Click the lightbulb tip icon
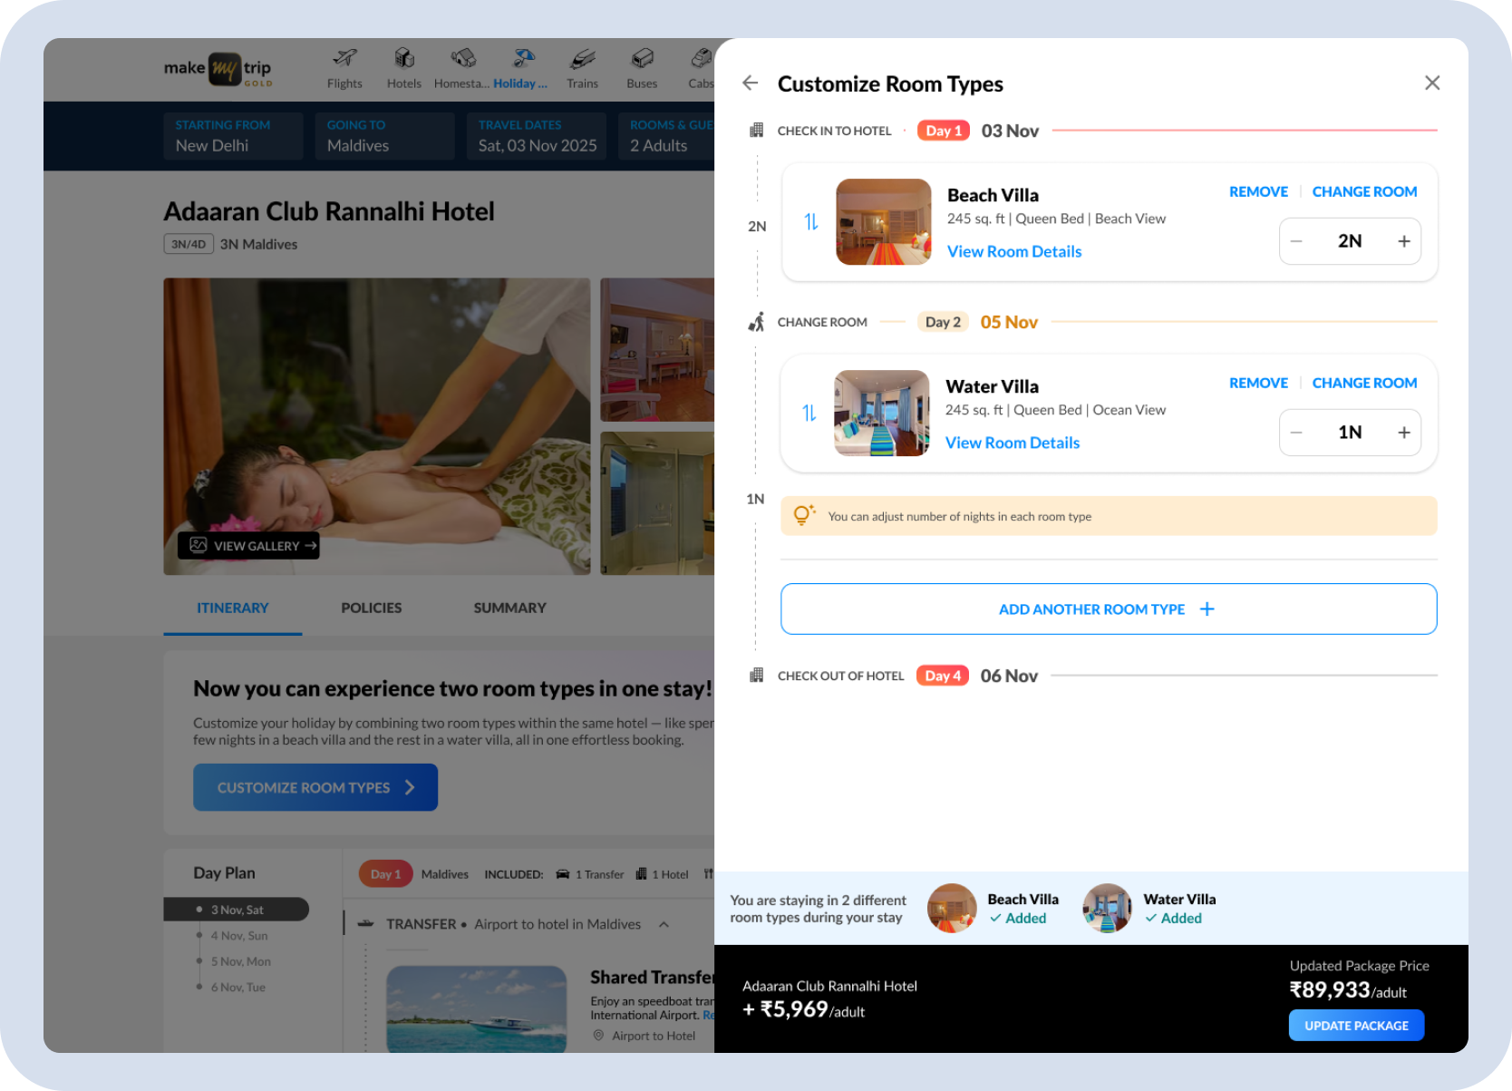Screen dimensions: 1512x1091 804,515
